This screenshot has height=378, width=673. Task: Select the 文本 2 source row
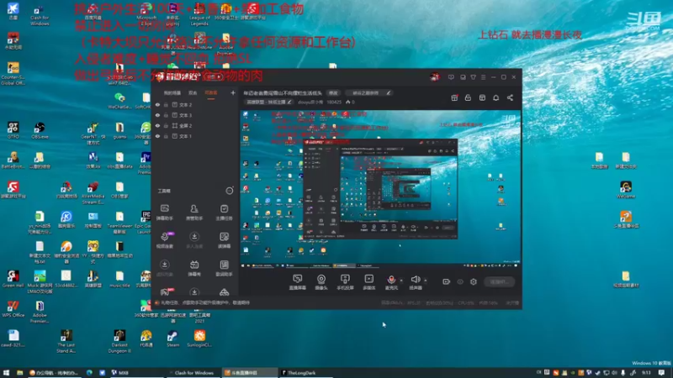[195, 104]
